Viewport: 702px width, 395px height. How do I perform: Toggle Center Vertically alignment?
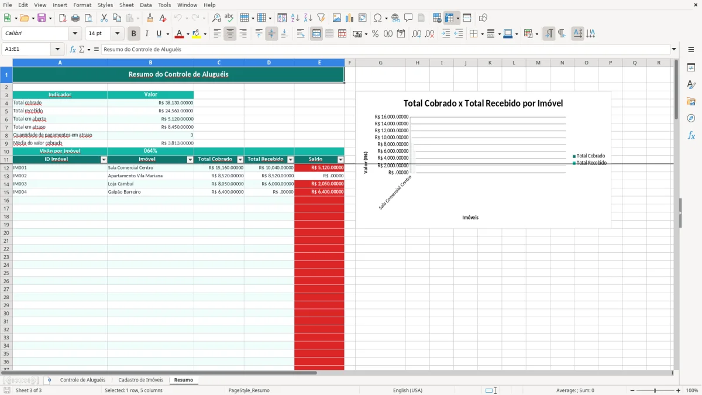click(271, 34)
